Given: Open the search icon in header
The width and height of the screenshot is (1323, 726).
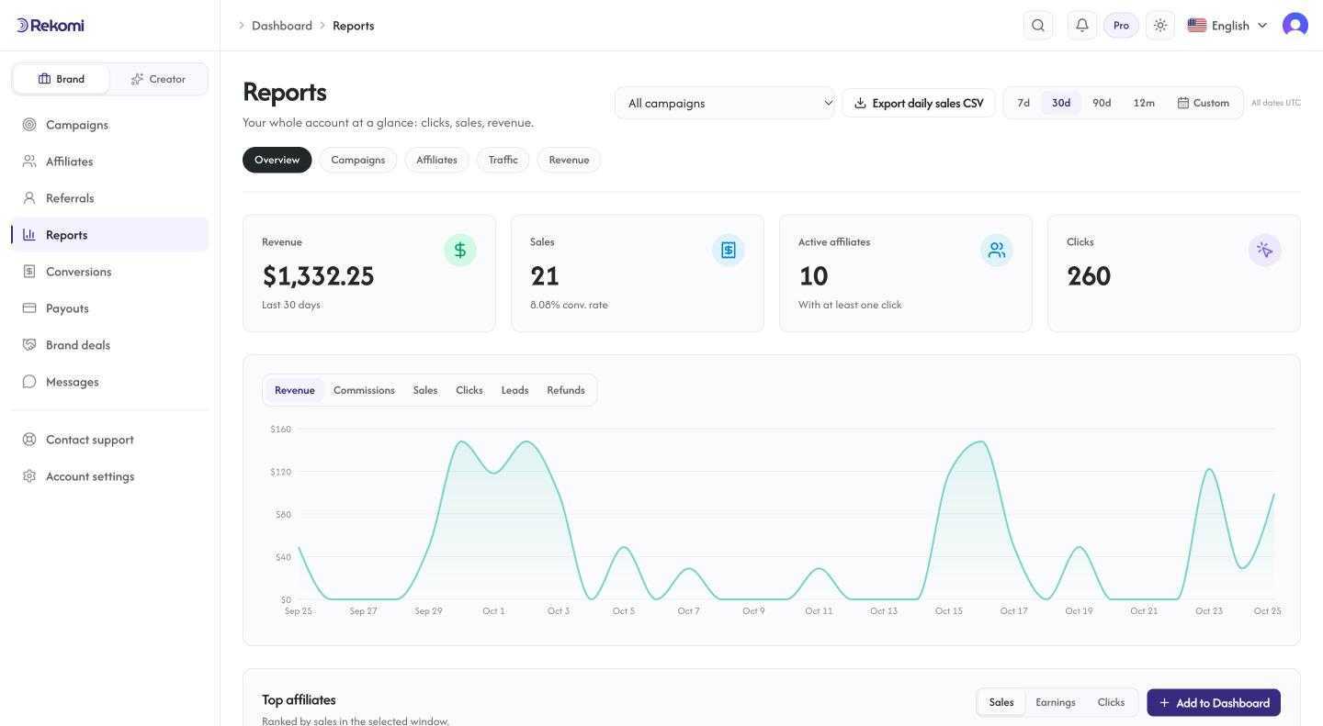Looking at the screenshot, I should [1038, 26].
